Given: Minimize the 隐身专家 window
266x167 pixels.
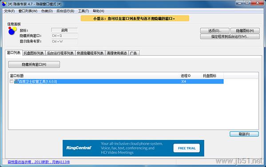Looking at the screenshot, I should 240,3.
